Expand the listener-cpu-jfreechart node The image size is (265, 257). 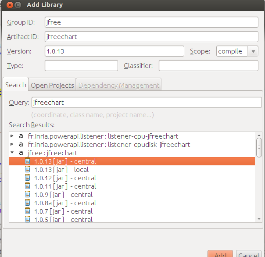coord(12,136)
